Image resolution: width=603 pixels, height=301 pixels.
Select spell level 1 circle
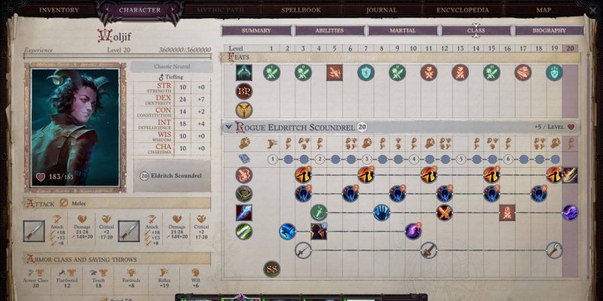tap(272, 159)
